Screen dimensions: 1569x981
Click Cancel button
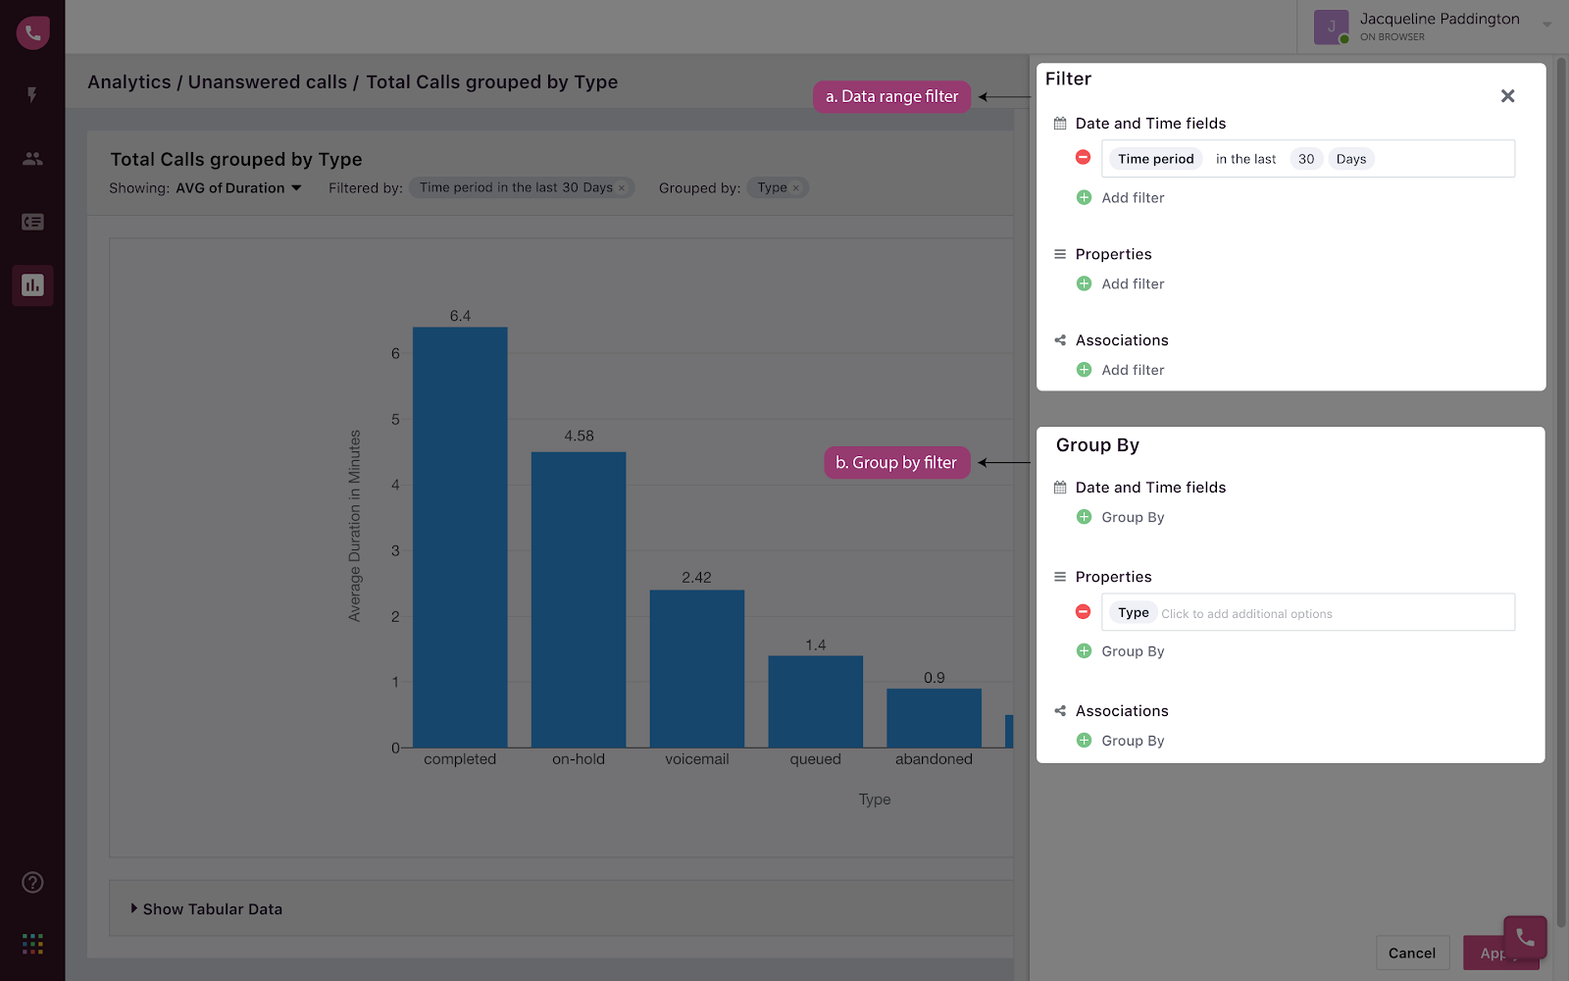click(x=1412, y=953)
